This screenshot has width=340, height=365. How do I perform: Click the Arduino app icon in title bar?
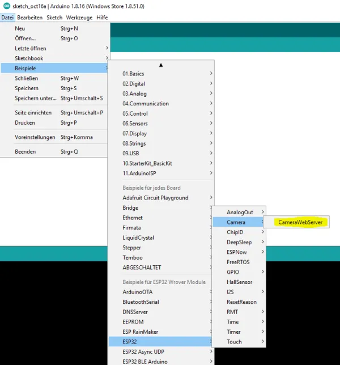coord(6,6)
